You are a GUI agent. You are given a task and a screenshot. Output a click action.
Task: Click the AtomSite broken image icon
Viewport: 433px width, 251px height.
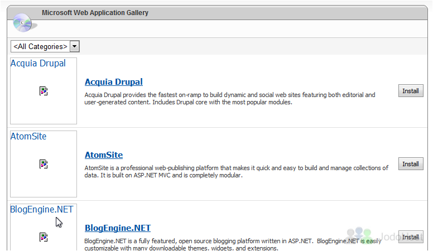[x=44, y=164]
